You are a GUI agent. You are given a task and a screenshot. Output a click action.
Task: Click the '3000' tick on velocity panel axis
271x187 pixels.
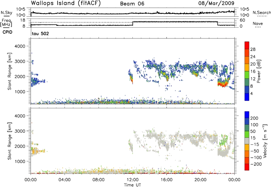tap(20, 131)
